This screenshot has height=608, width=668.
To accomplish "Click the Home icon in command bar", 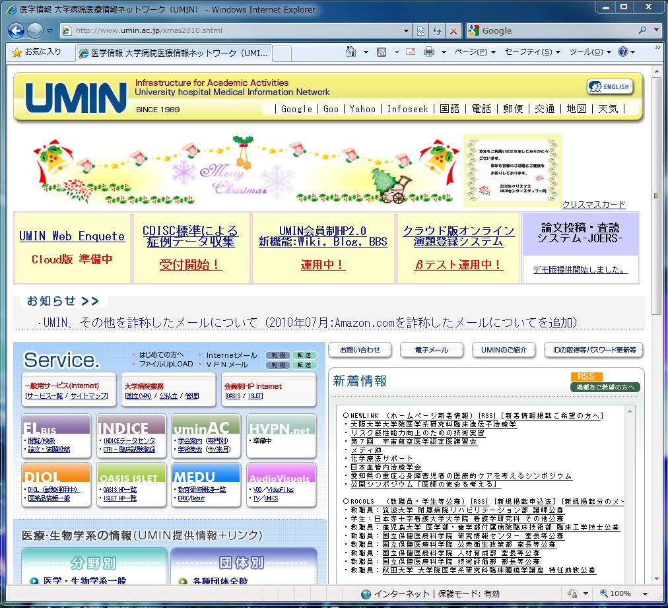I will pos(351,52).
